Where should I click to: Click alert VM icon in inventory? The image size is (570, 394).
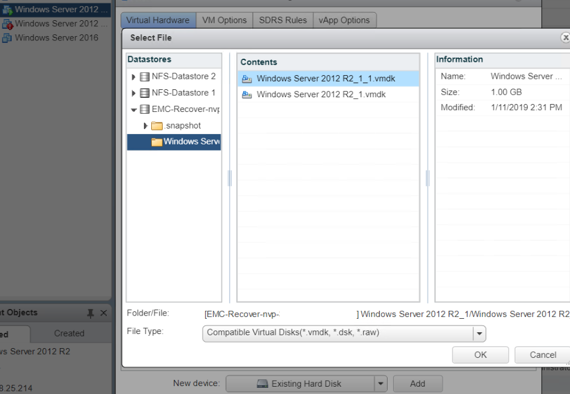[7, 24]
